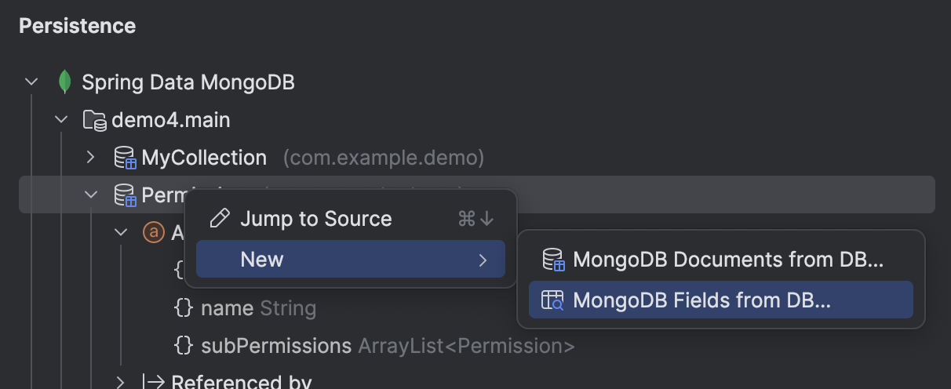Screen dimensions: 951x389
Task: Select MongoDB Documents from DB... option
Action: pos(727,260)
